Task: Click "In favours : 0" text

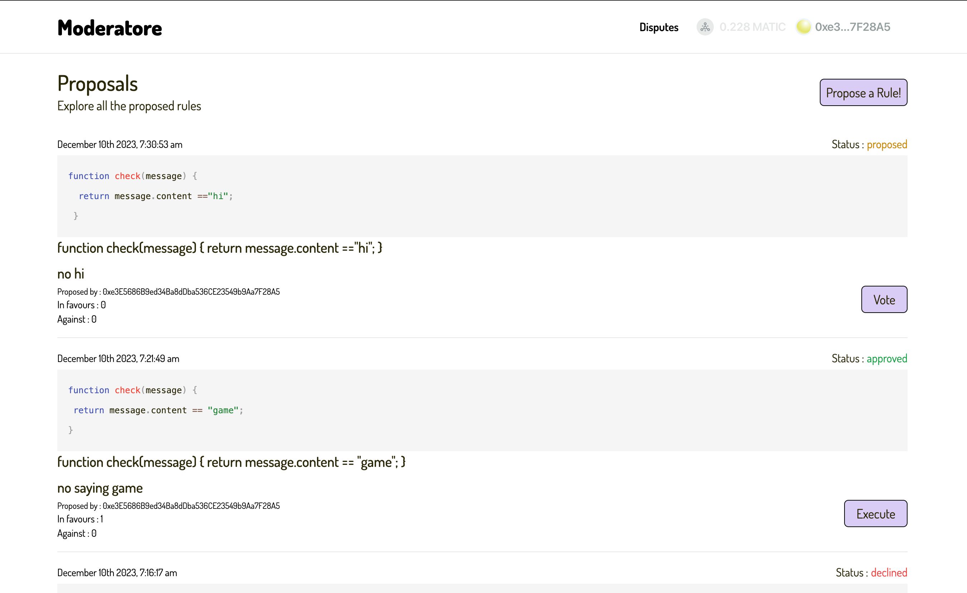Action: point(82,305)
